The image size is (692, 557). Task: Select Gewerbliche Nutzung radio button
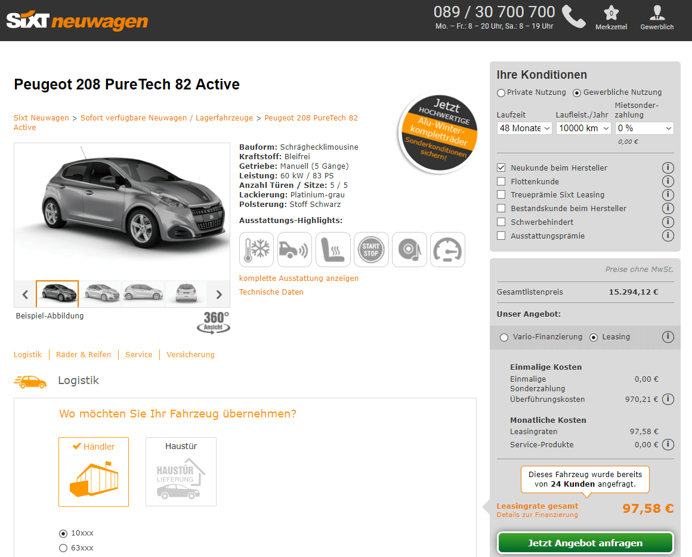(577, 92)
